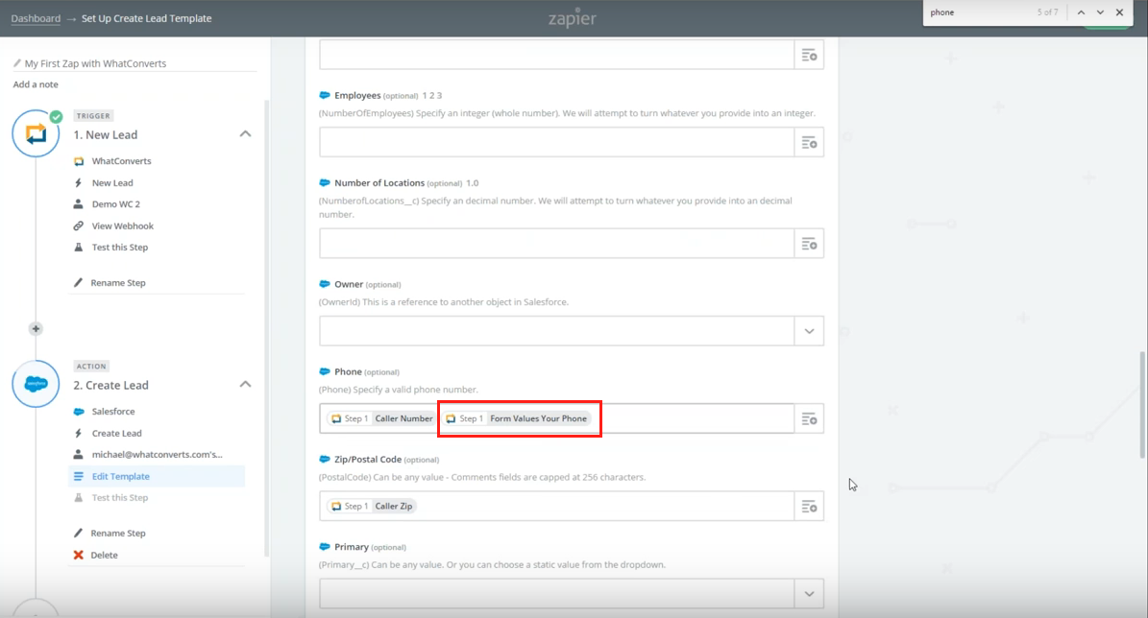Open the Dashboard breadcrumb link
The image size is (1148, 618).
(x=36, y=18)
